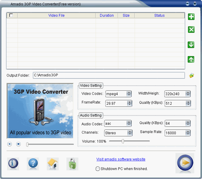Move selected file up with green arrow
Image resolution: width=202 pixels, height=179 pixels.
coord(191,59)
